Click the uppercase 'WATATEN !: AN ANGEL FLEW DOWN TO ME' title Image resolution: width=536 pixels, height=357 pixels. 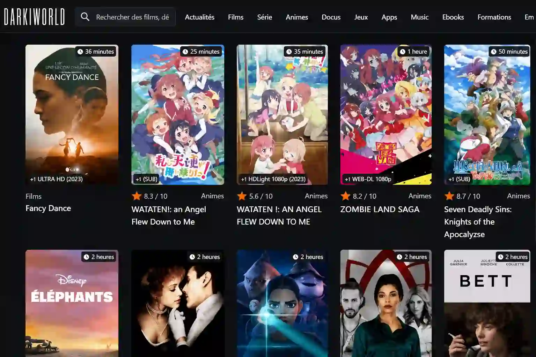[x=279, y=215]
